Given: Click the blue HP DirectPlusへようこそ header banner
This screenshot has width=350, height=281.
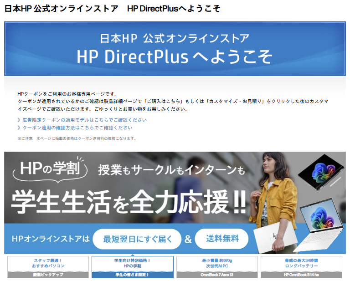Looking at the screenshot, I should coord(175,49).
